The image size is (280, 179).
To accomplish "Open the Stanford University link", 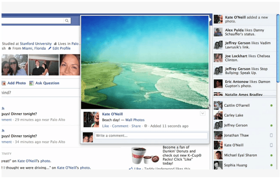I will tap(36, 44).
